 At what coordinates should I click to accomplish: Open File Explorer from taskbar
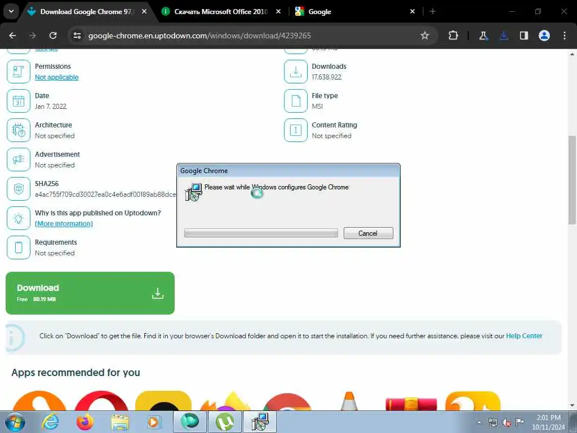pos(120,422)
